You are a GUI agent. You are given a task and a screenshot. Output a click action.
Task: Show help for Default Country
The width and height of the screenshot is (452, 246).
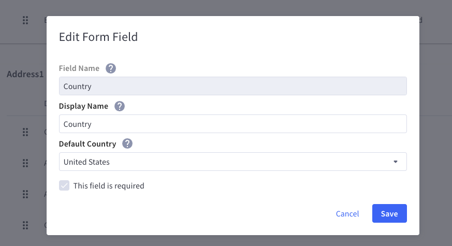click(127, 143)
